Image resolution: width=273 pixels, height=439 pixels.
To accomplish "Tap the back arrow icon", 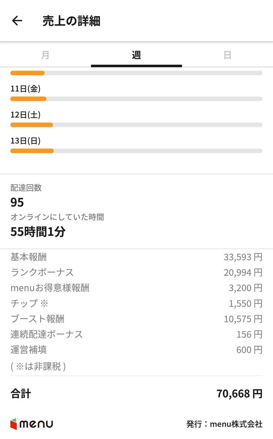I will (17, 21).
